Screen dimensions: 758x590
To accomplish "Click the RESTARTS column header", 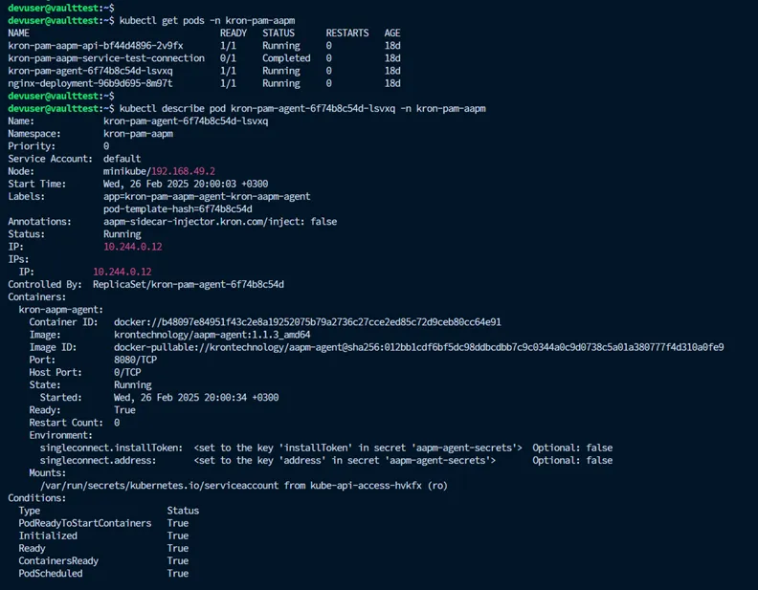I will tap(347, 33).
